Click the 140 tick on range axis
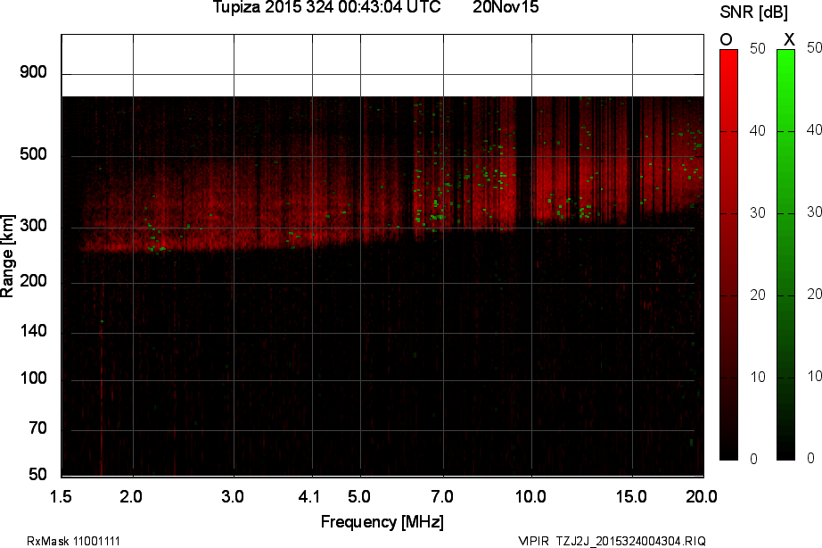Screen dimensions: 822x548 (x=33, y=332)
